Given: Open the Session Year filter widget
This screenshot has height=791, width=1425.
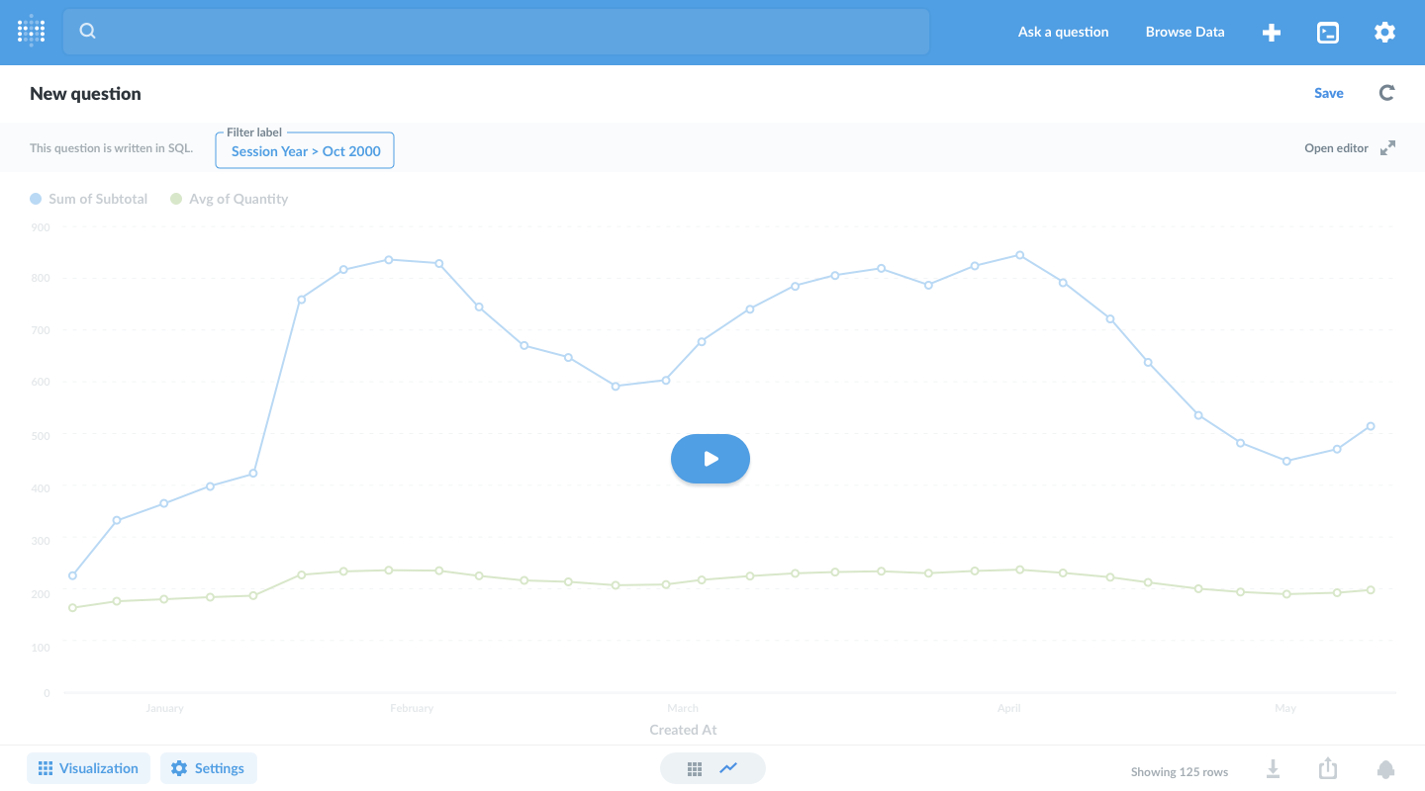Looking at the screenshot, I should coord(304,150).
